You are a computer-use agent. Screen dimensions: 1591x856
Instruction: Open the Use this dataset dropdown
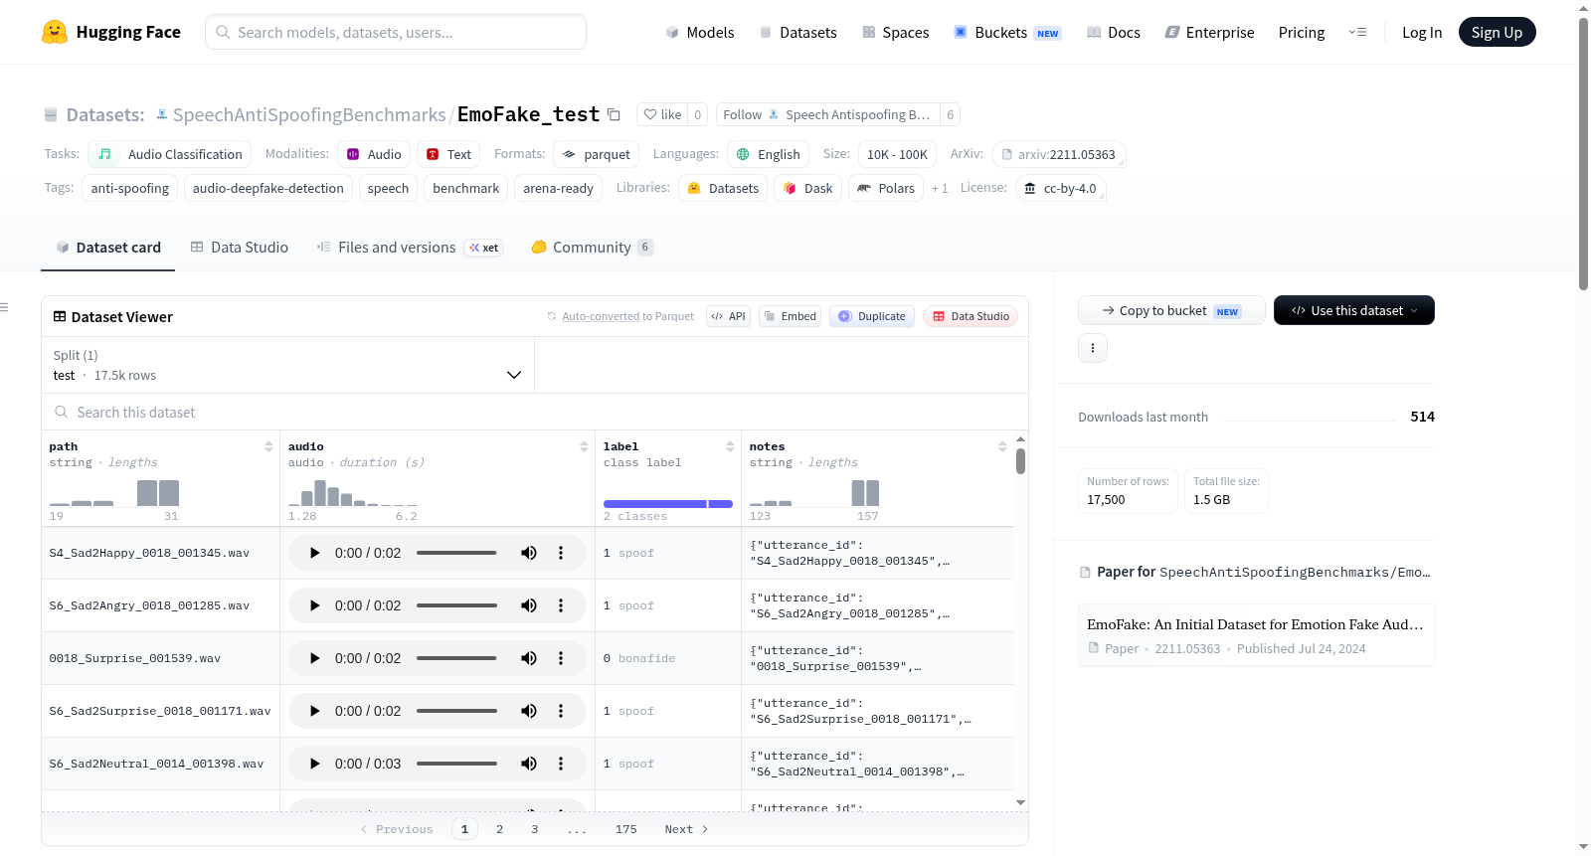tap(1354, 310)
